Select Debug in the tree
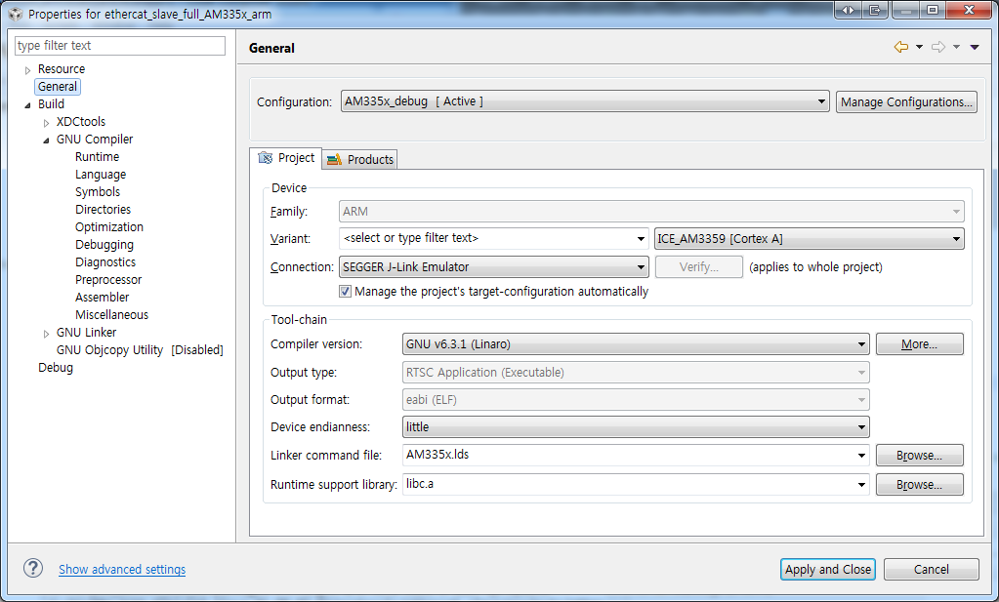The width and height of the screenshot is (999, 602). point(56,367)
